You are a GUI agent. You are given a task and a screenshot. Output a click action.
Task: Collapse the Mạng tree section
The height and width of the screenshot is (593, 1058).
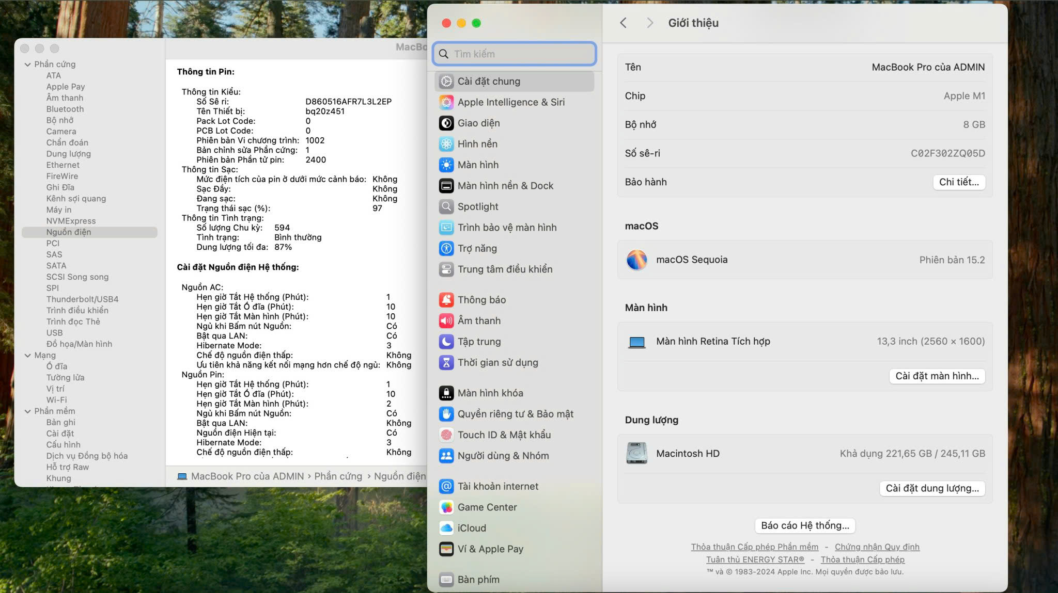click(27, 356)
